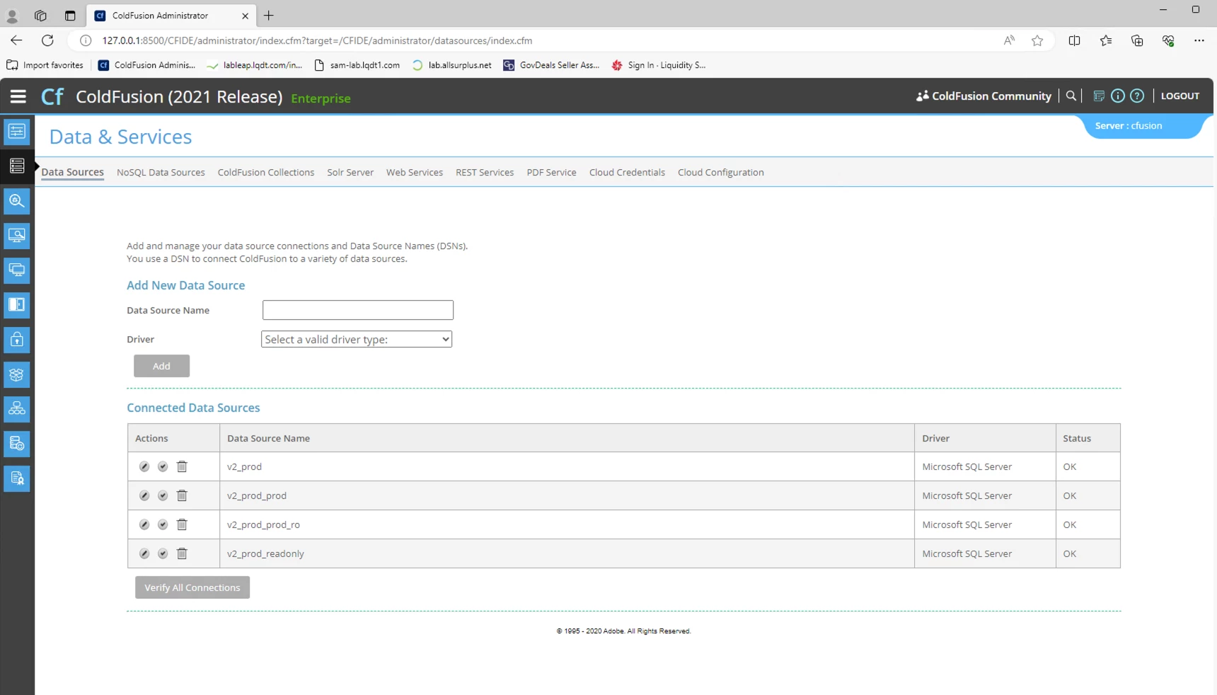
Task: Refresh the browser page
Action: click(x=47, y=40)
